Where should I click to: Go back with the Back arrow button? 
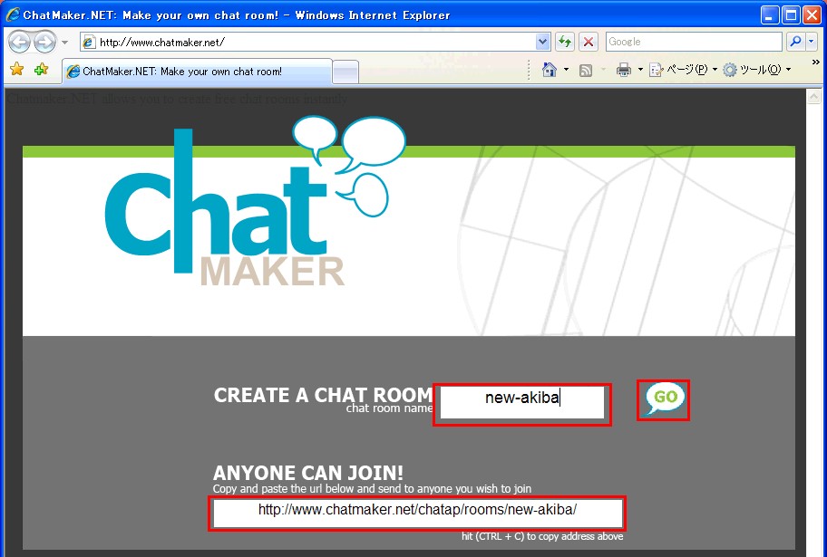click(x=20, y=42)
